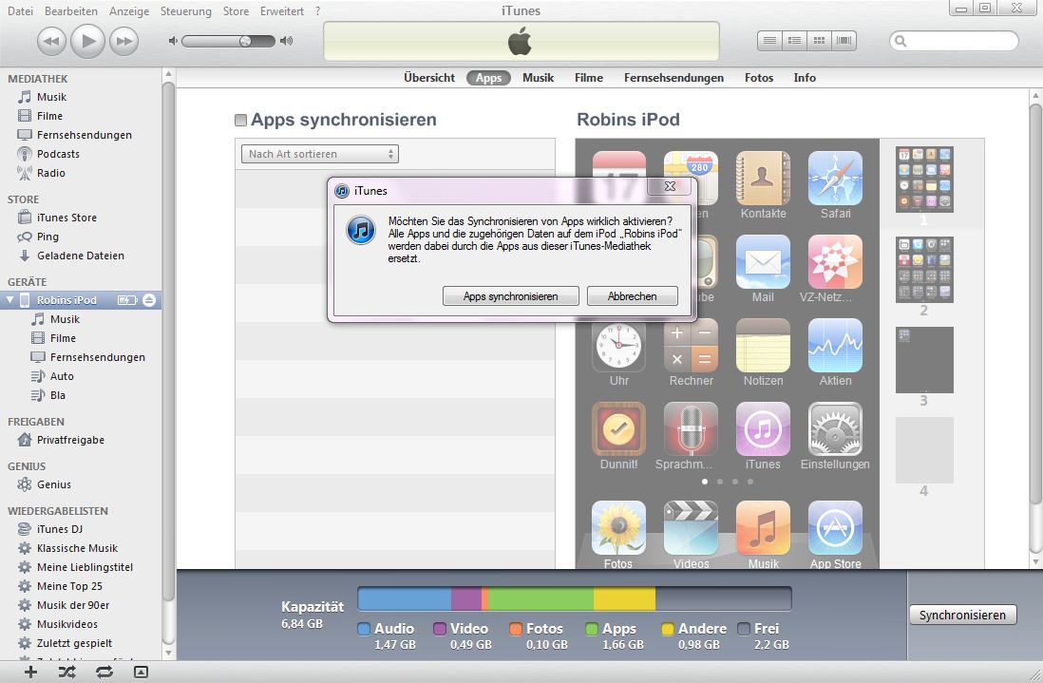
Task: Open the Nach Art sortieren dropdown
Action: tap(319, 154)
